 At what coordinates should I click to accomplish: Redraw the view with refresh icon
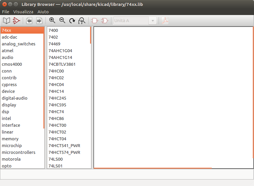[x=72, y=21]
